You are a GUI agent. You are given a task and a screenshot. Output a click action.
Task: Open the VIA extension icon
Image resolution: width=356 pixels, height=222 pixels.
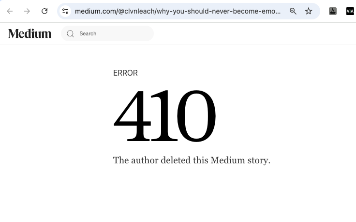pyautogui.click(x=350, y=11)
